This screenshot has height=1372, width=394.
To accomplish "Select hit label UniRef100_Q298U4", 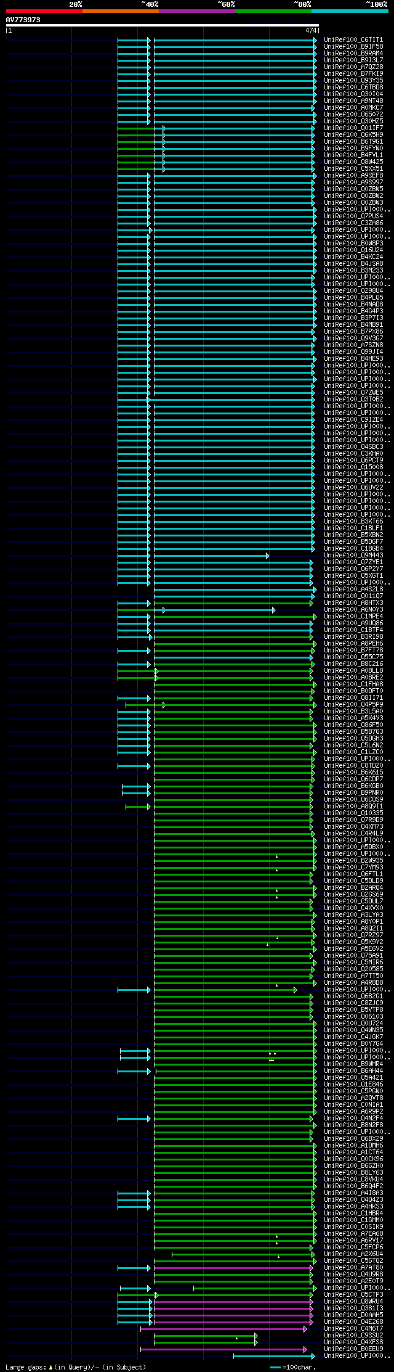I will coord(353,291).
